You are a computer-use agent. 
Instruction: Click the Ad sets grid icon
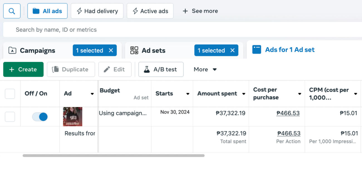(x=134, y=50)
